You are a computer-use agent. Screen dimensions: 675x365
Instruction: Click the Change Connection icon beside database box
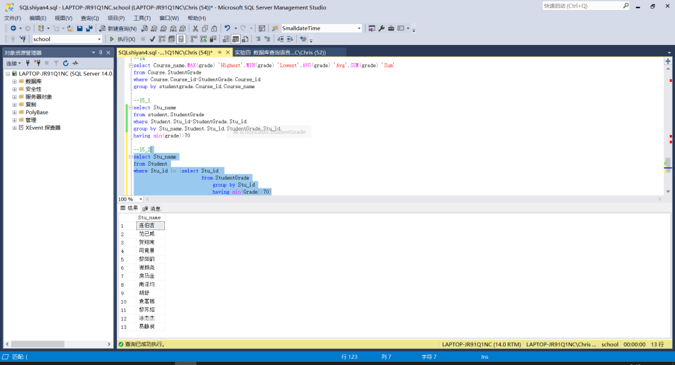[x=22, y=39]
